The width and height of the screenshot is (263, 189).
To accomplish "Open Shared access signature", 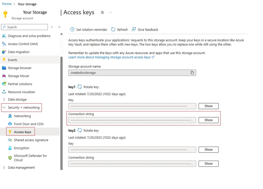I will click(31, 140).
